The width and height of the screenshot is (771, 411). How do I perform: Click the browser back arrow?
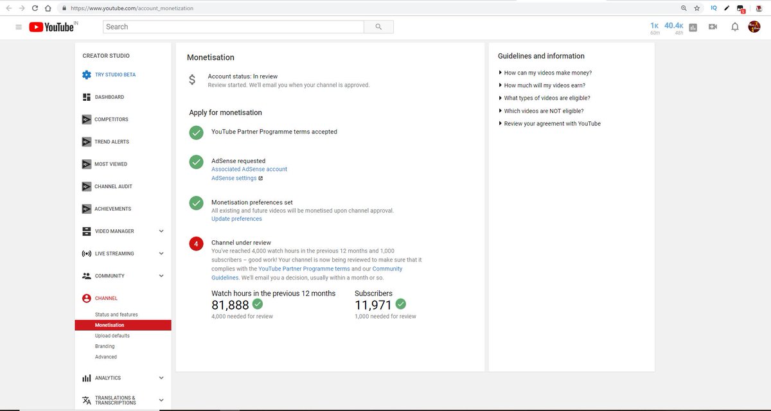pyautogui.click(x=8, y=8)
